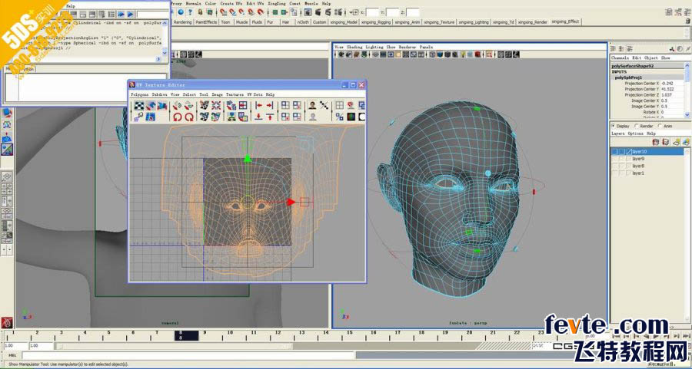Click the UV snapshot person icon
Image resolution: width=692 pixels, height=369 pixels.
click(312, 106)
